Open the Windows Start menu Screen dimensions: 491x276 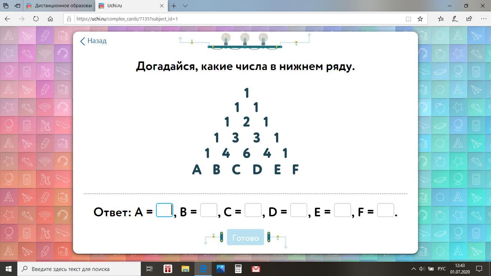coord(9,269)
